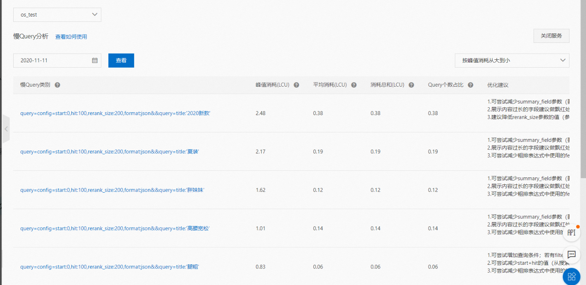The height and width of the screenshot is (285, 586).
Task: Click peak value 1.62 in the 胖妹妹 row
Action: coord(261,190)
